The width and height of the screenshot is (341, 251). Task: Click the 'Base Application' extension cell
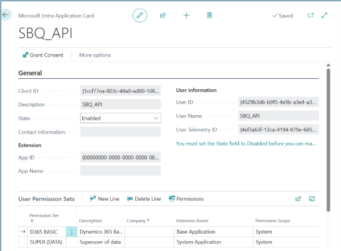pos(214,232)
